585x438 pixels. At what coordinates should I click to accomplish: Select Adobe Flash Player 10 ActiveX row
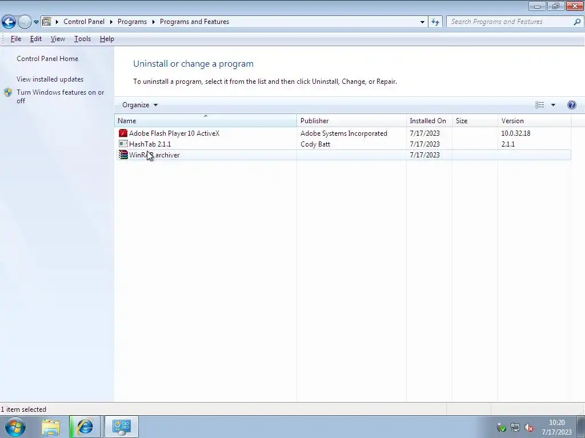343,133
